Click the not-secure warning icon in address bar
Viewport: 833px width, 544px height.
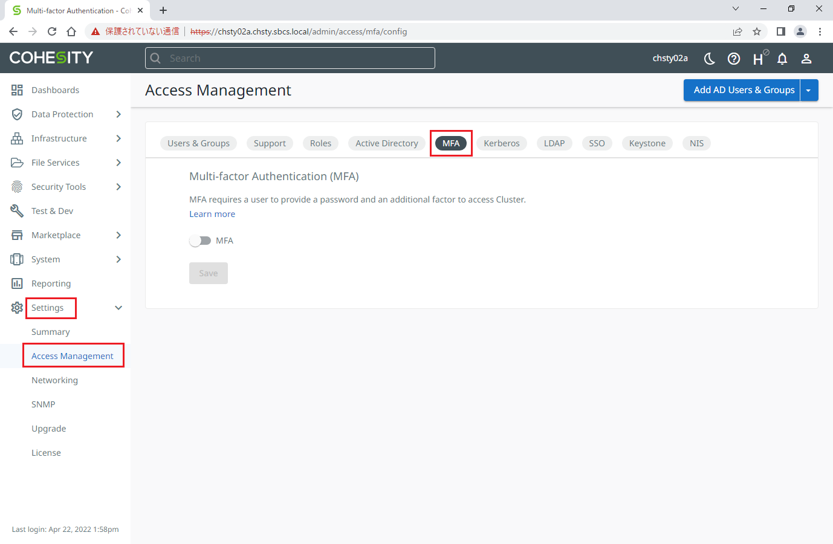(96, 31)
